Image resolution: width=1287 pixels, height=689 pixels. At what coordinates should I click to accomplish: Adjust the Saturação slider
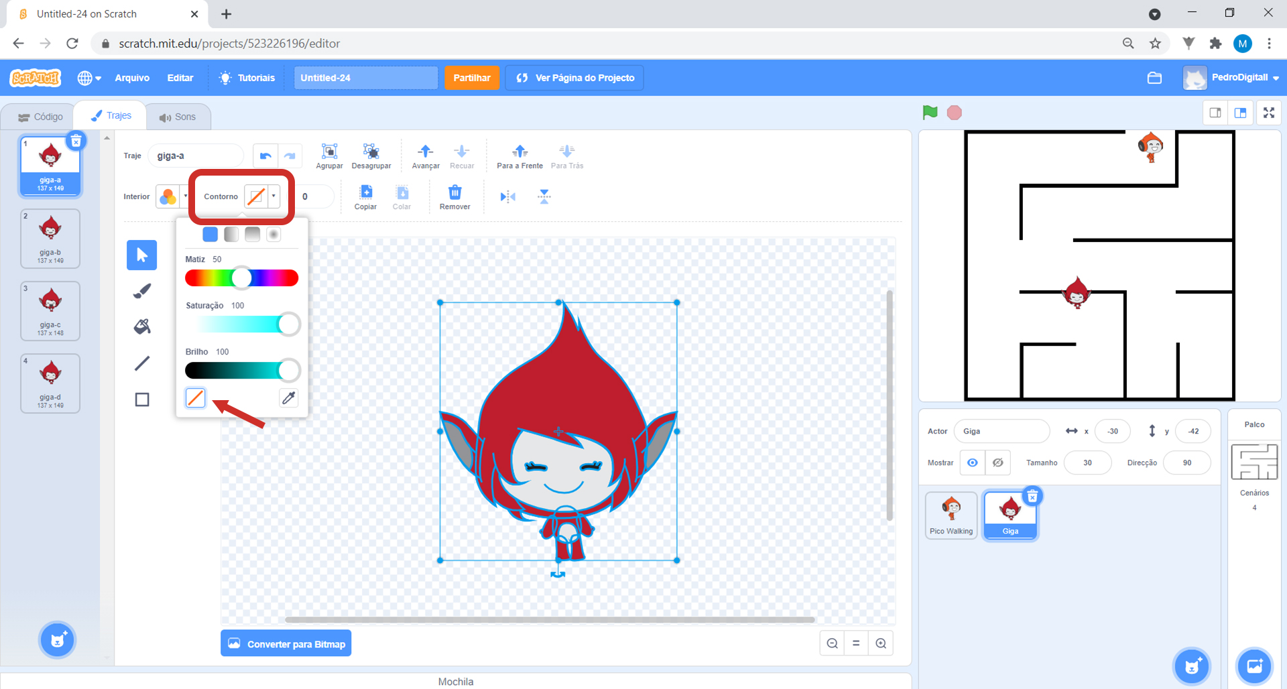click(241, 324)
